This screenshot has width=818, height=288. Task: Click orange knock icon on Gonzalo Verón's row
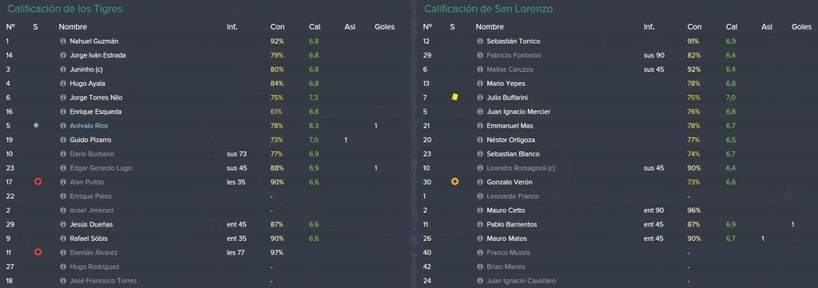point(455,182)
